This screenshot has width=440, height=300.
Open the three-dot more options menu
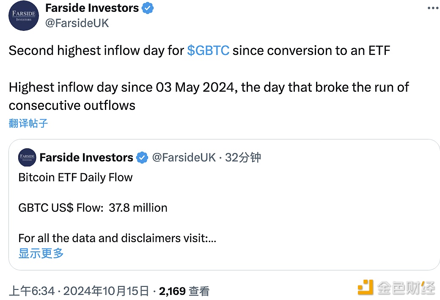[x=433, y=8]
